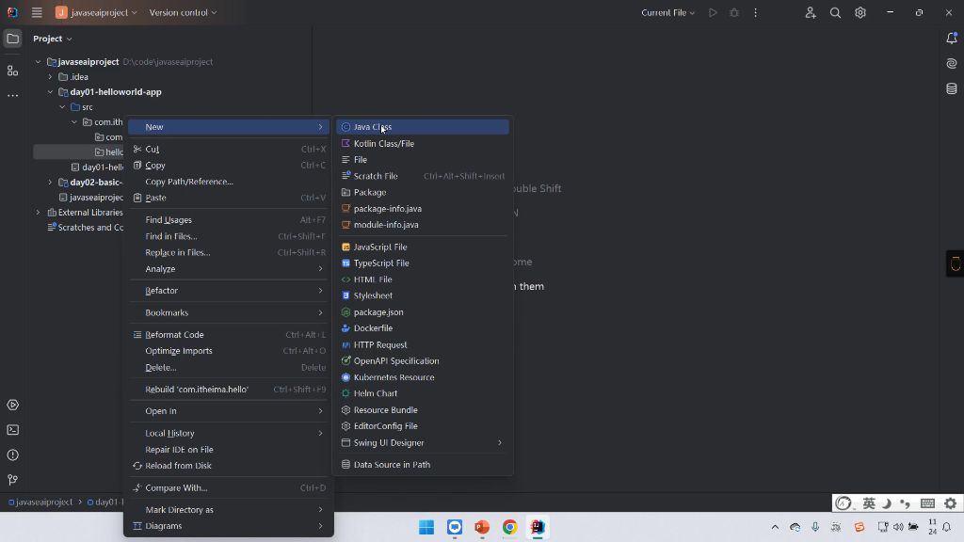Create a new TypeScript File
The height and width of the screenshot is (542, 964).
(423, 263)
